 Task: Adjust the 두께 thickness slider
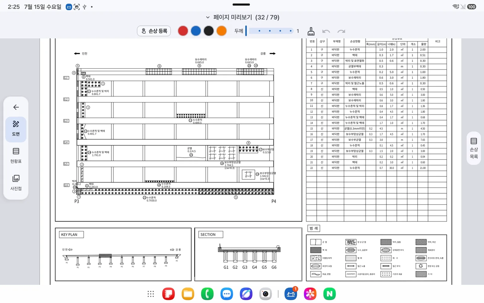coord(269,31)
